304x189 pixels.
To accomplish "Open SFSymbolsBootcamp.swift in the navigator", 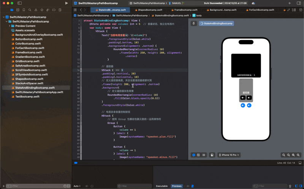I will (x=32, y=75).
